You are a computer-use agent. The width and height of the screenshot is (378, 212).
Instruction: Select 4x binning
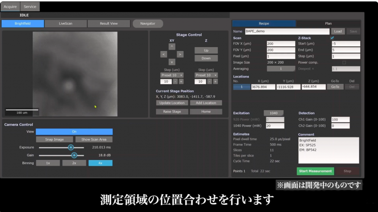100,163
